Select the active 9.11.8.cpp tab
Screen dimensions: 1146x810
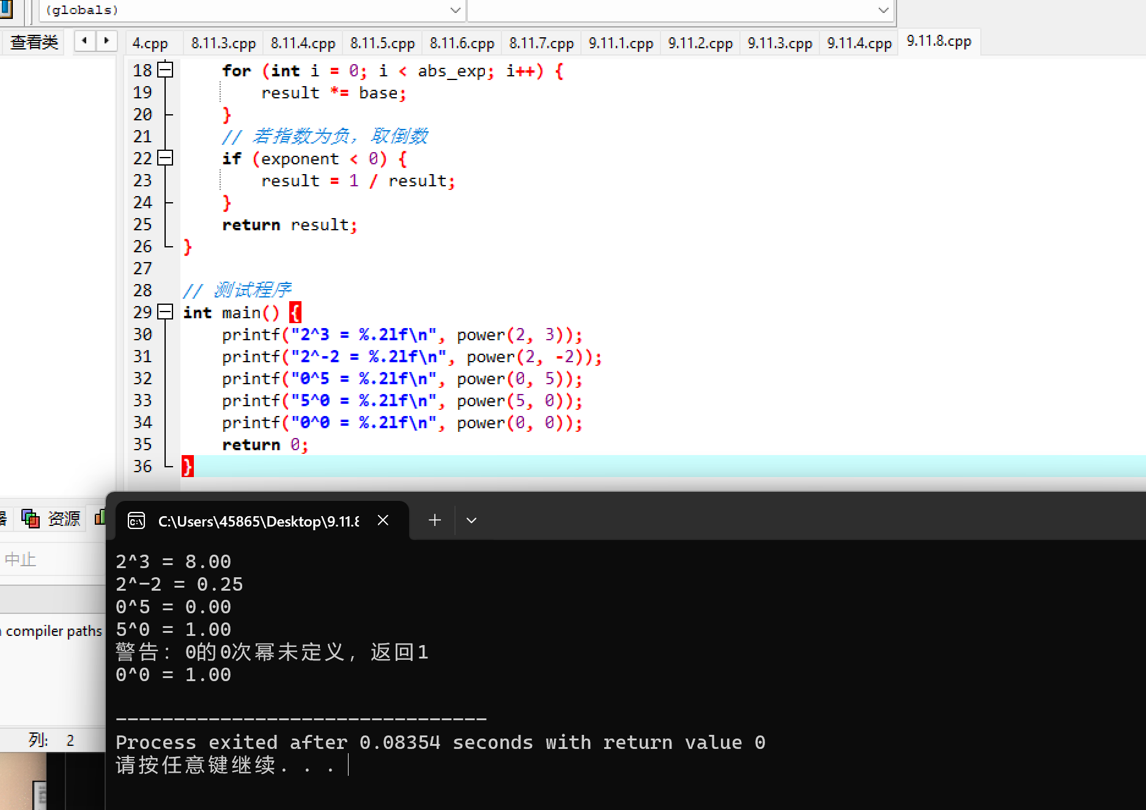pyautogui.click(x=939, y=41)
